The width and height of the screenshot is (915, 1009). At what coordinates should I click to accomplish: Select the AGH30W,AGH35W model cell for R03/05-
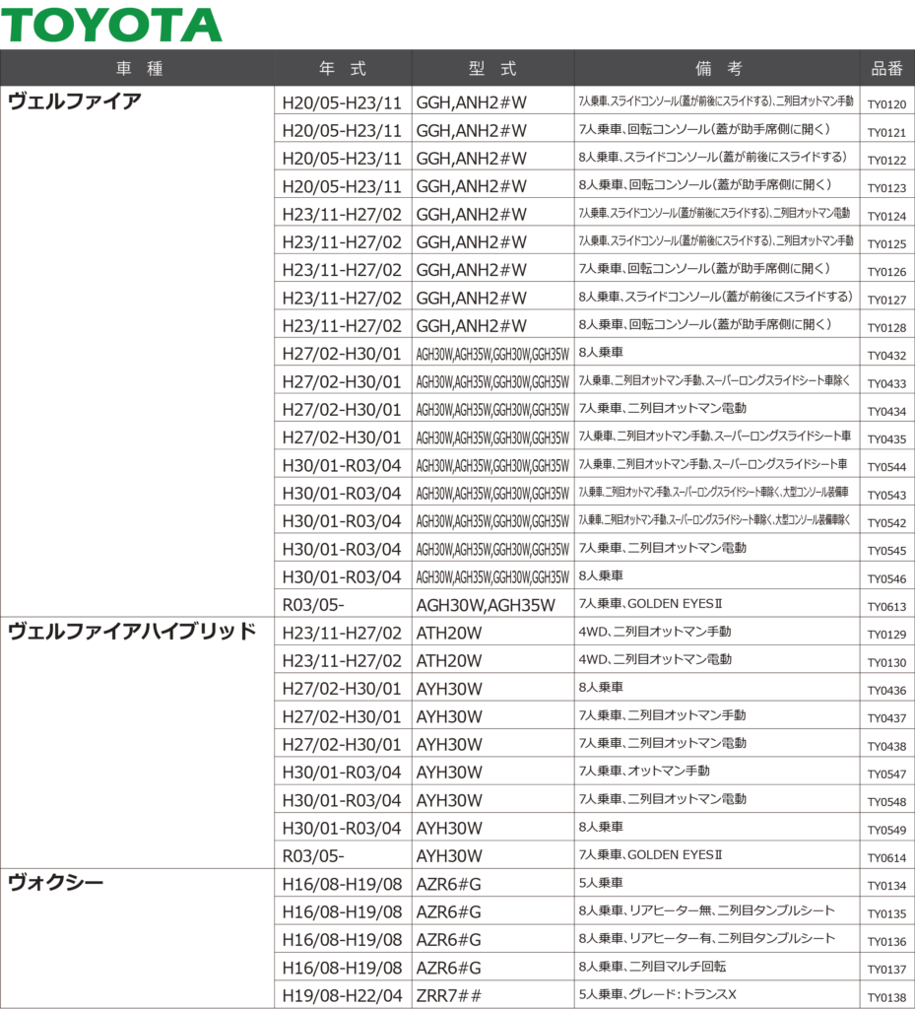click(486, 605)
